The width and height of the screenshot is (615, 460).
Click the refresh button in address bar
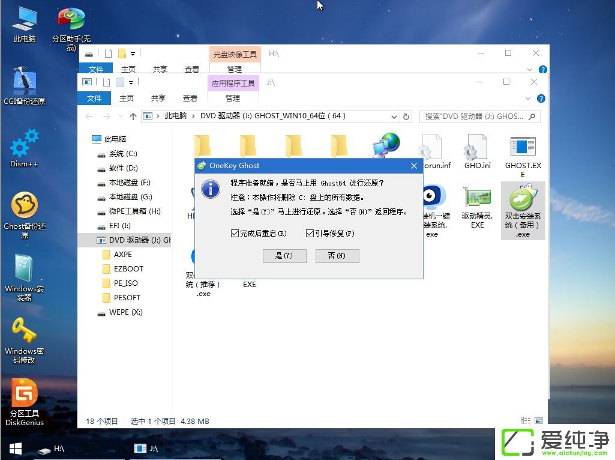(406, 117)
